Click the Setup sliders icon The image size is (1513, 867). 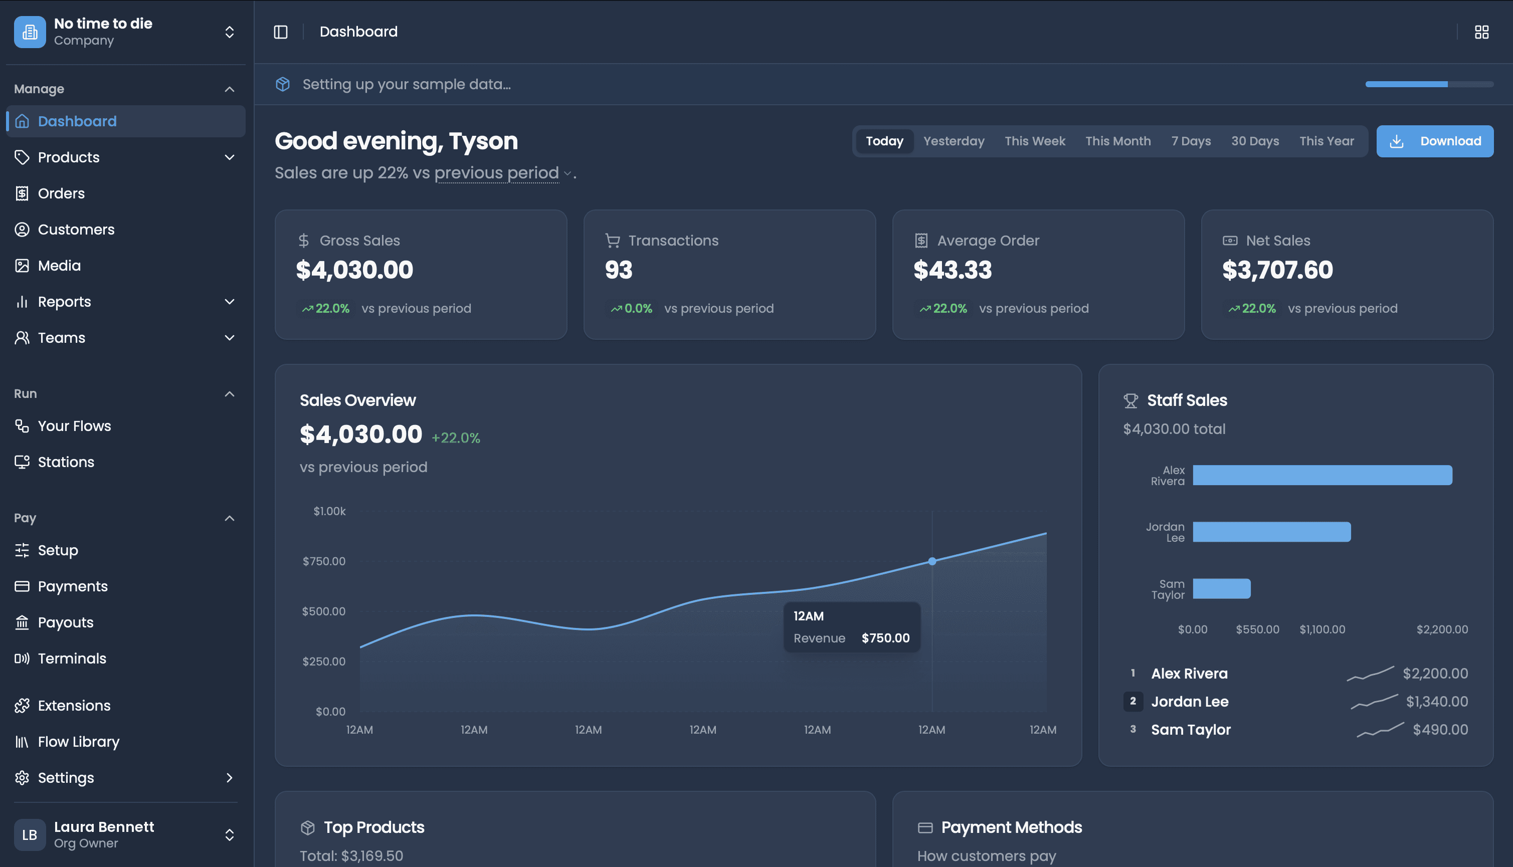(22, 550)
